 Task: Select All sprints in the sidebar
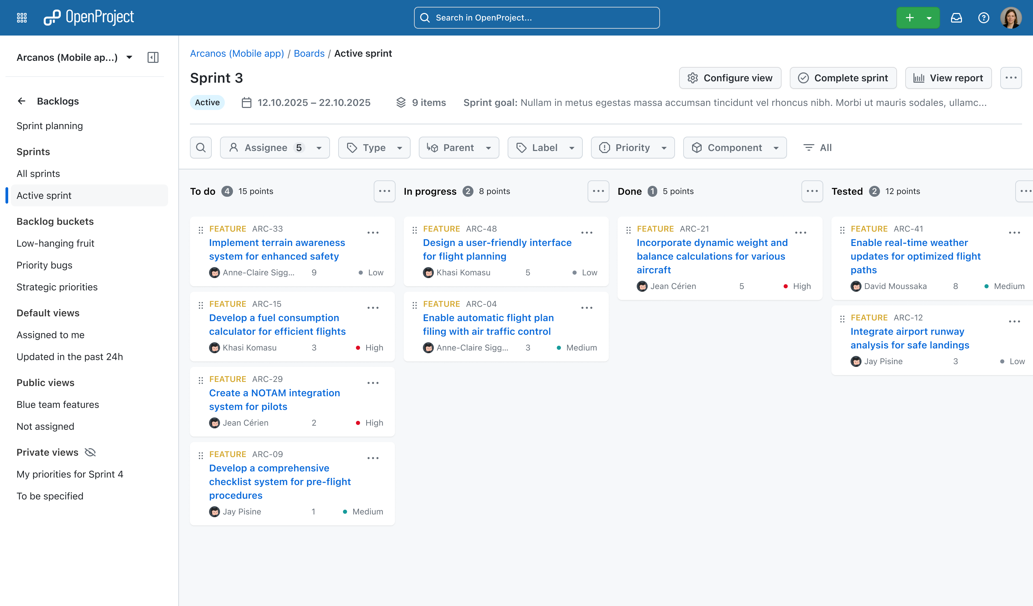pos(38,174)
